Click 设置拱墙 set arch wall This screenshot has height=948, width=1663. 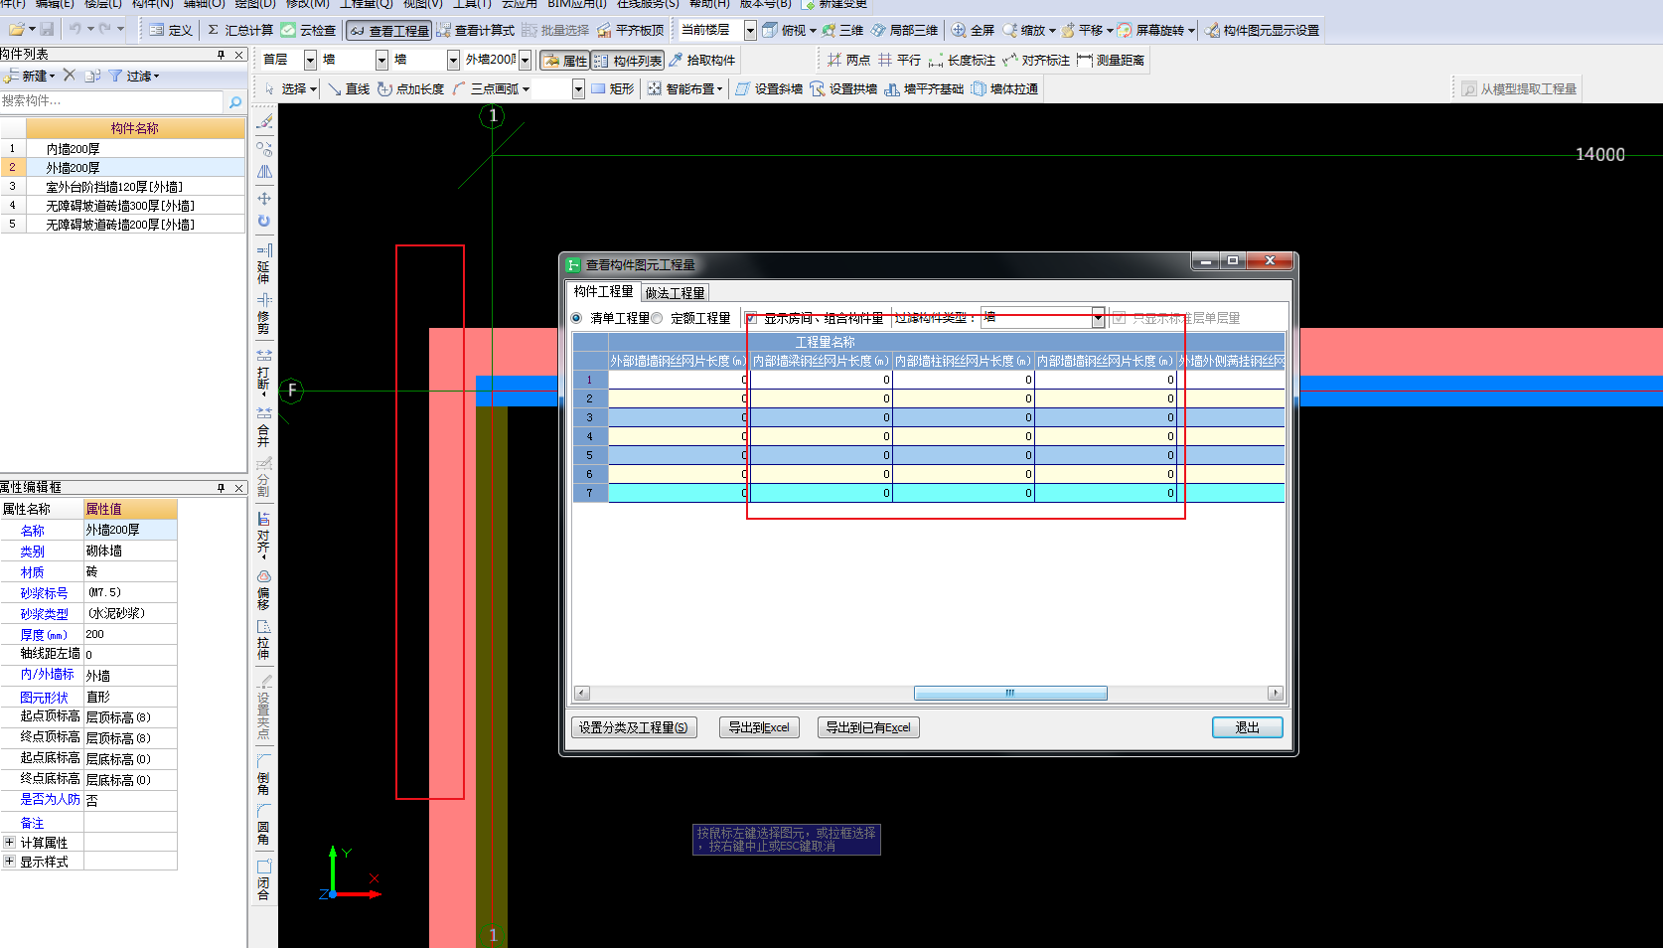pyautogui.click(x=843, y=88)
